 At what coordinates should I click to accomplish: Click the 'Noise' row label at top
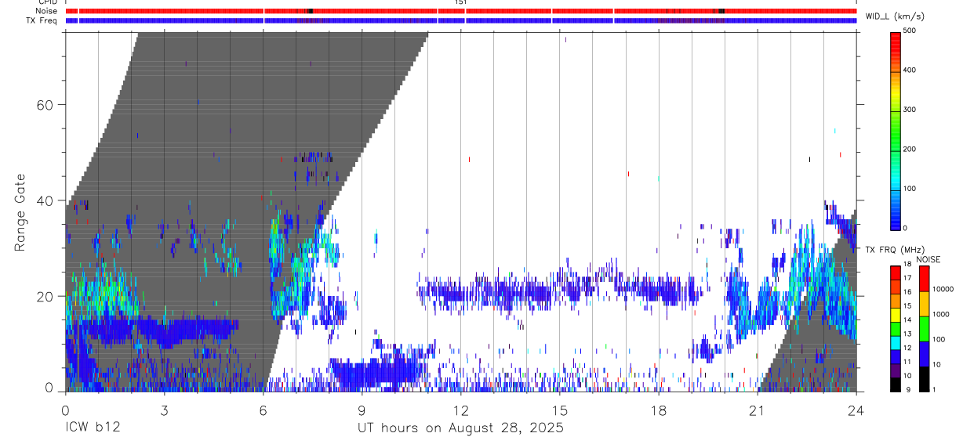46,11
